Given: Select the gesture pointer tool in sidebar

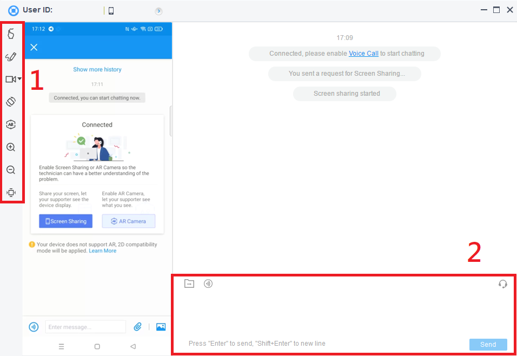Looking at the screenshot, I should point(11,34).
